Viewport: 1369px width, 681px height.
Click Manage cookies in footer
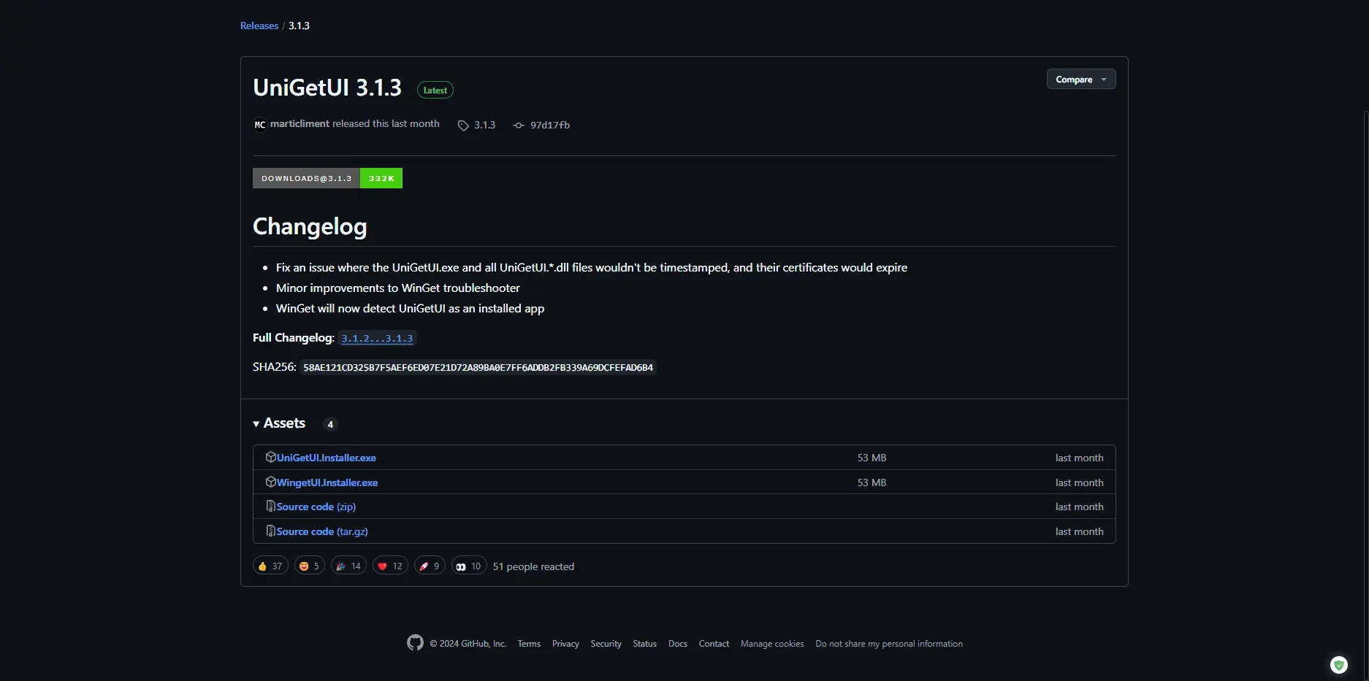(x=772, y=644)
